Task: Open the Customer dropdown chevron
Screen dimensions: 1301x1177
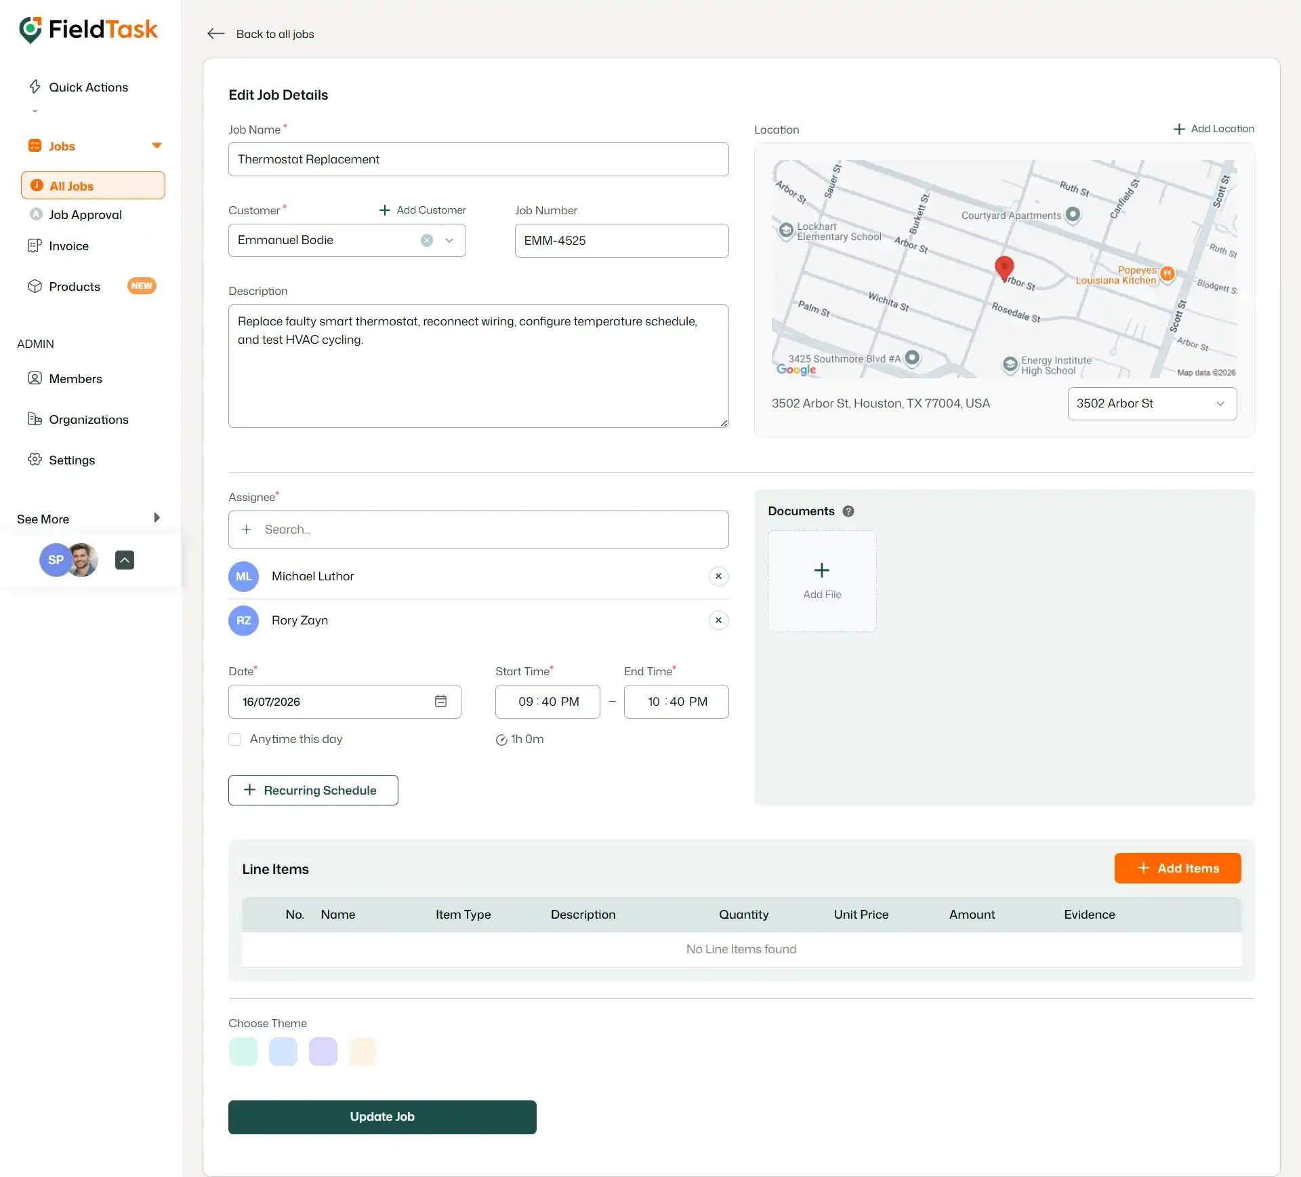Action: click(x=449, y=241)
